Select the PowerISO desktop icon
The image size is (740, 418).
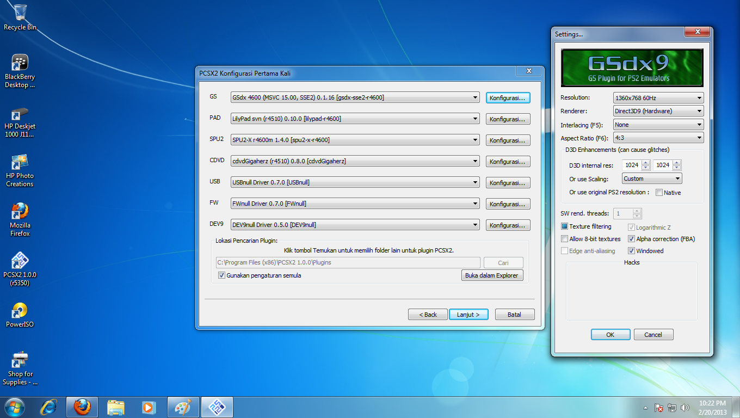point(20,316)
